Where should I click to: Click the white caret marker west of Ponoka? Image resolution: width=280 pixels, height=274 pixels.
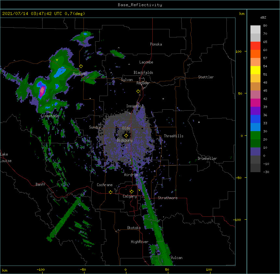click(119, 48)
